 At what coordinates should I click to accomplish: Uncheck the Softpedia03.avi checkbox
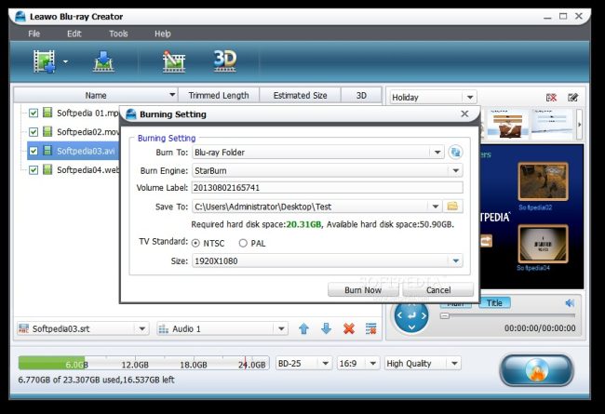coord(34,151)
